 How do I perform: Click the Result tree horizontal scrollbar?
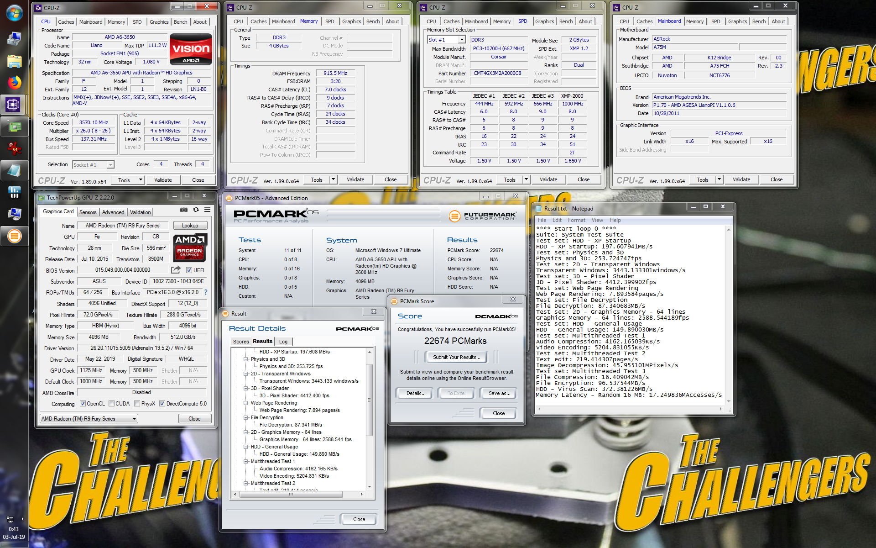point(297,494)
